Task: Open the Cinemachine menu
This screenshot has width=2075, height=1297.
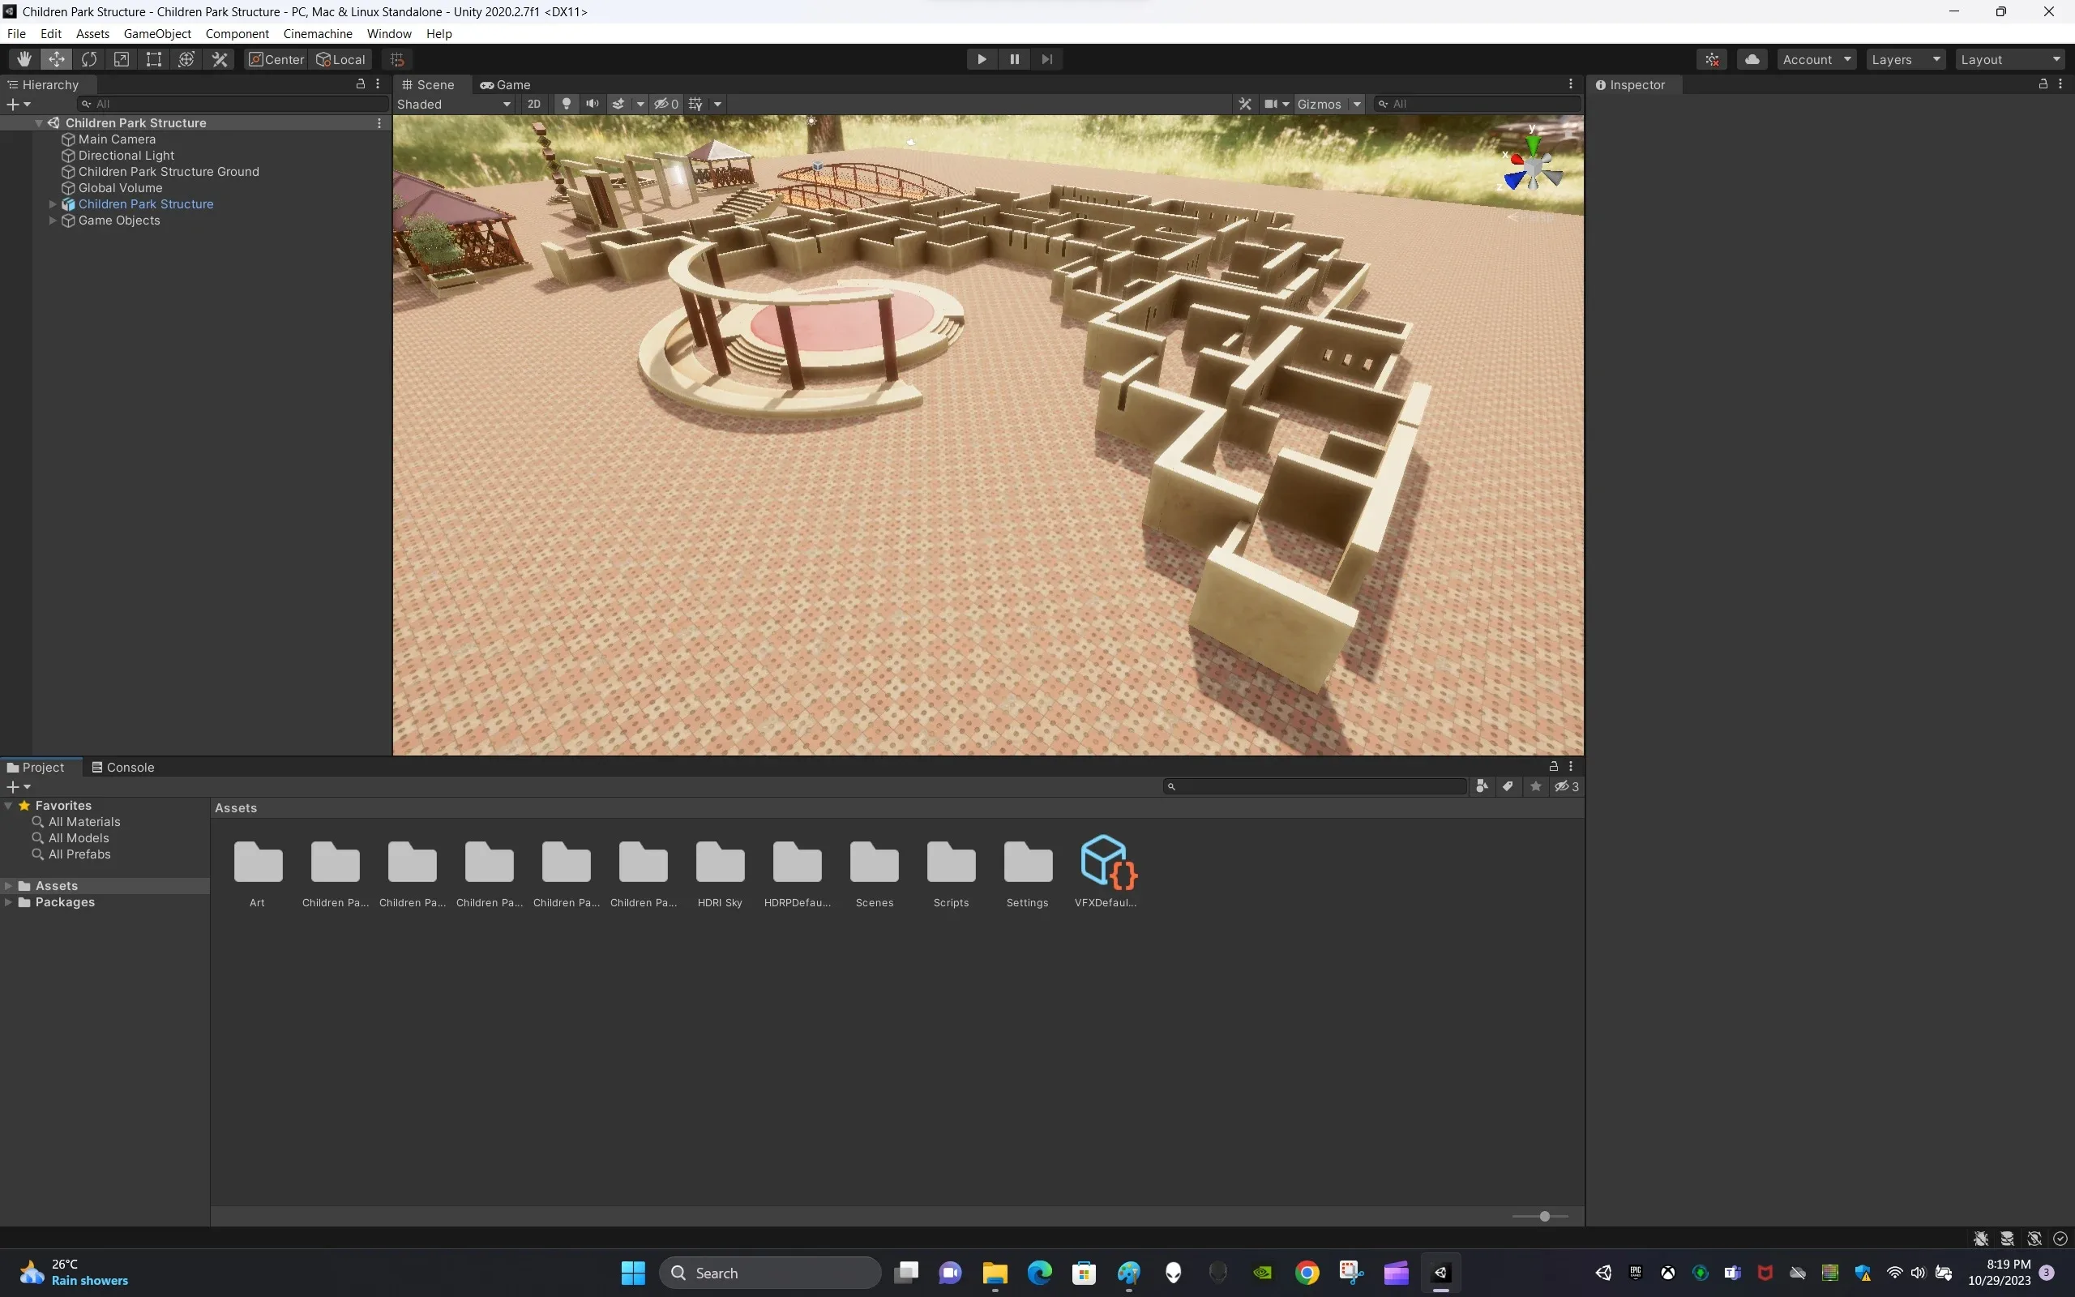Action: coord(317,33)
